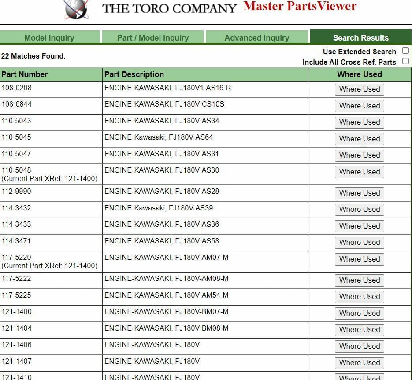
Task: Enable the Use Extended Search checkbox
Action: 405,51
